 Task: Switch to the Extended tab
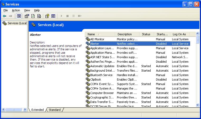coord(37,110)
